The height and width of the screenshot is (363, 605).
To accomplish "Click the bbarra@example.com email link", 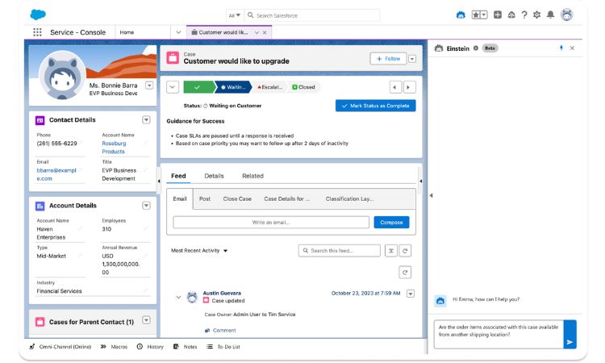I will tap(56, 175).
